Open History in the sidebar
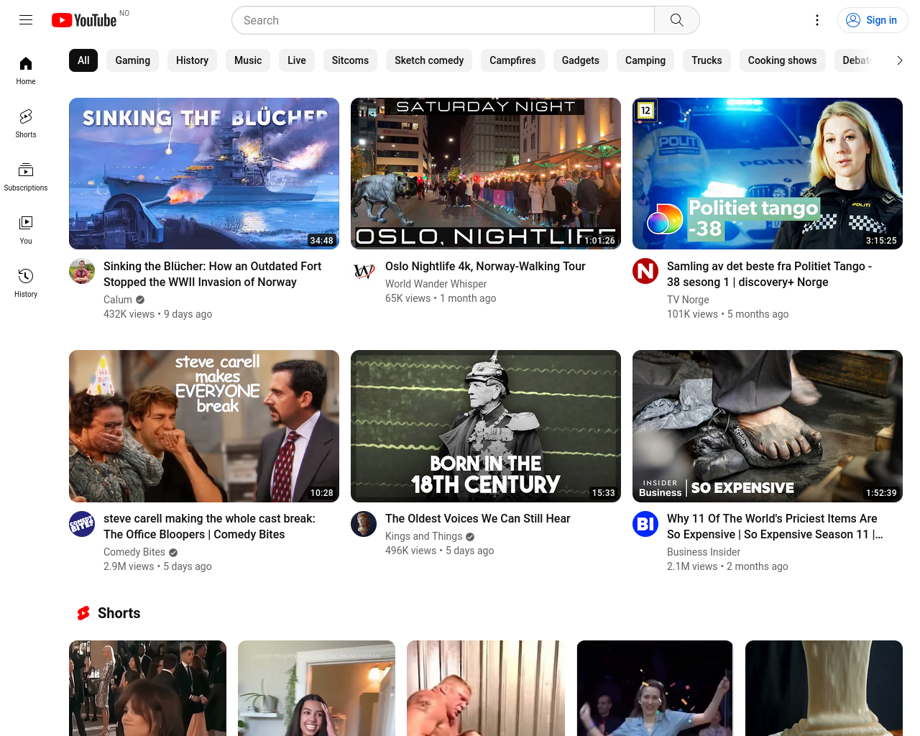This screenshot has width=920, height=736. pos(26,283)
